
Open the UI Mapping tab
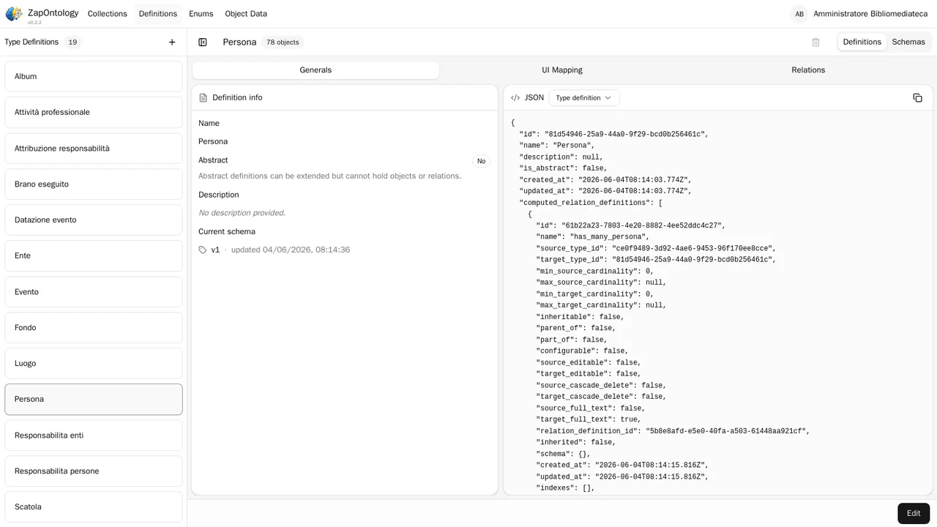pyautogui.click(x=562, y=70)
